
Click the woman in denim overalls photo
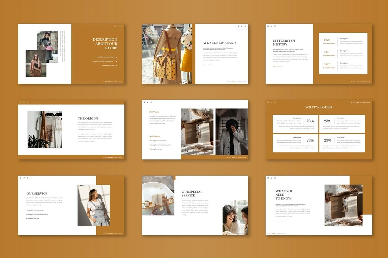pos(94,205)
